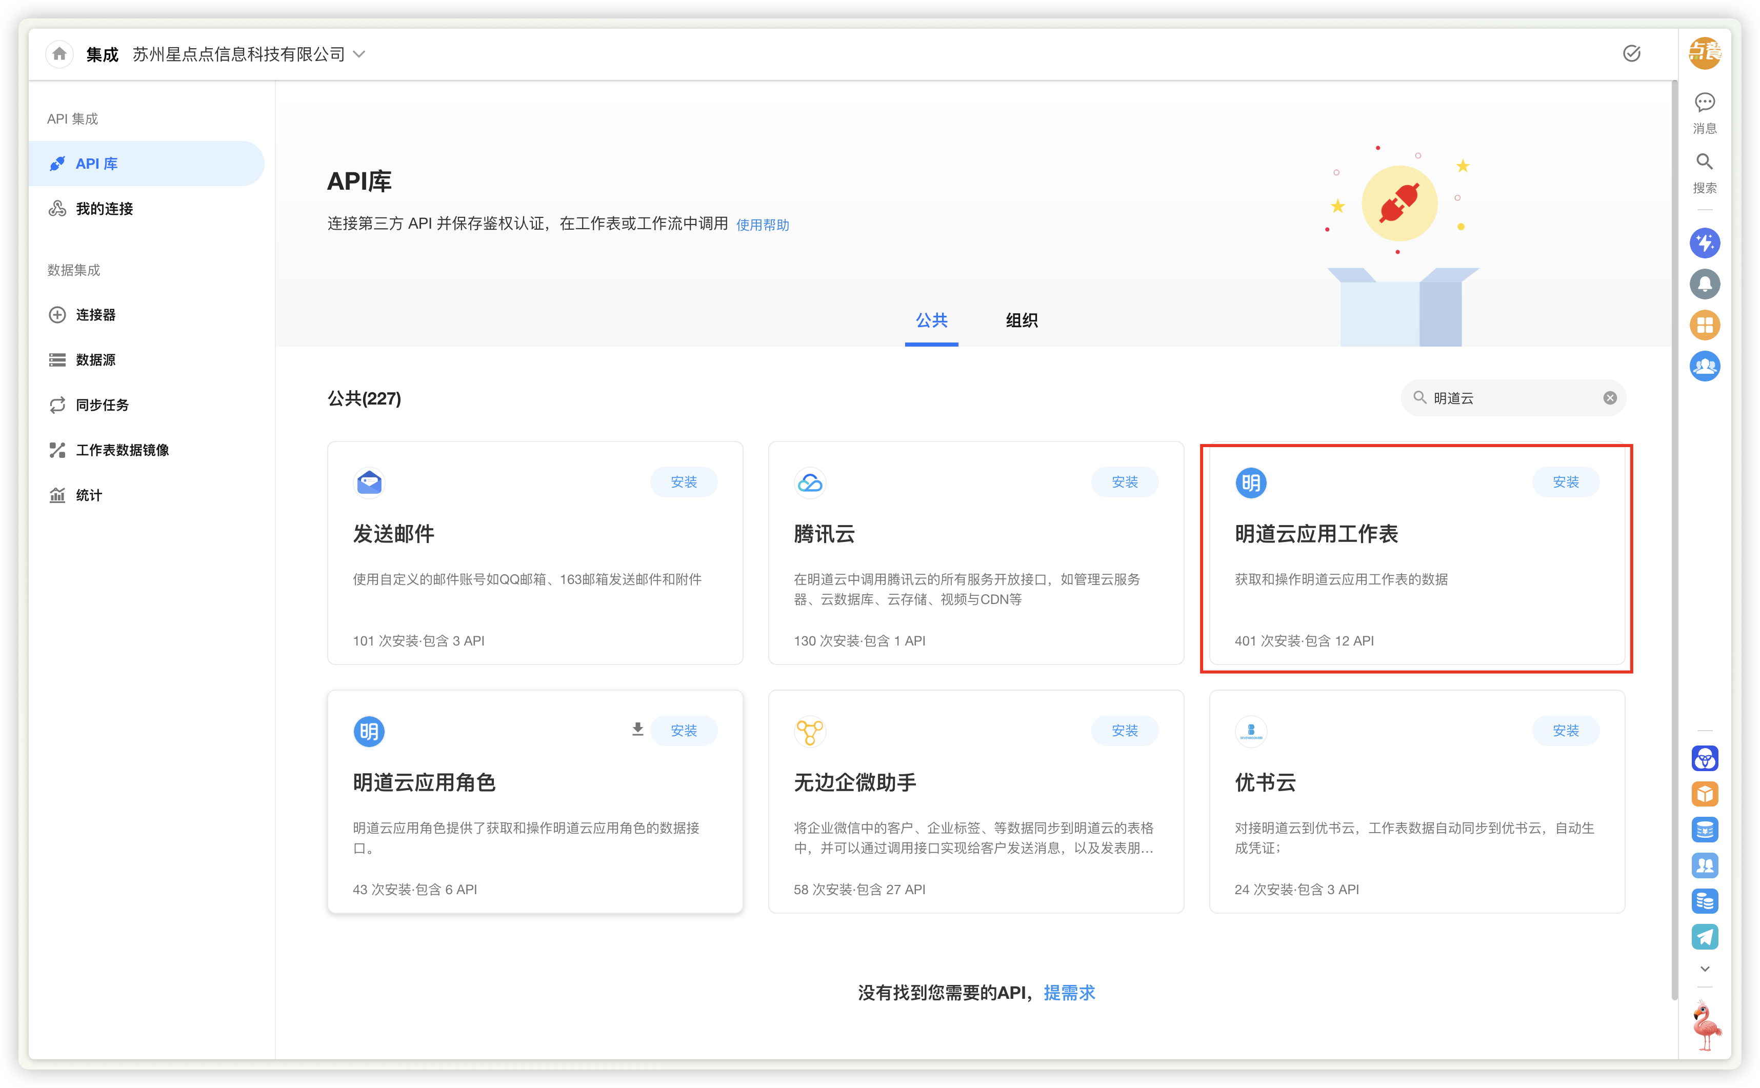This screenshot has height=1088, width=1760.
Task: Open 工作表数据镜像 in the sidebar
Action: pyautogui.click(x=123, y=450)
